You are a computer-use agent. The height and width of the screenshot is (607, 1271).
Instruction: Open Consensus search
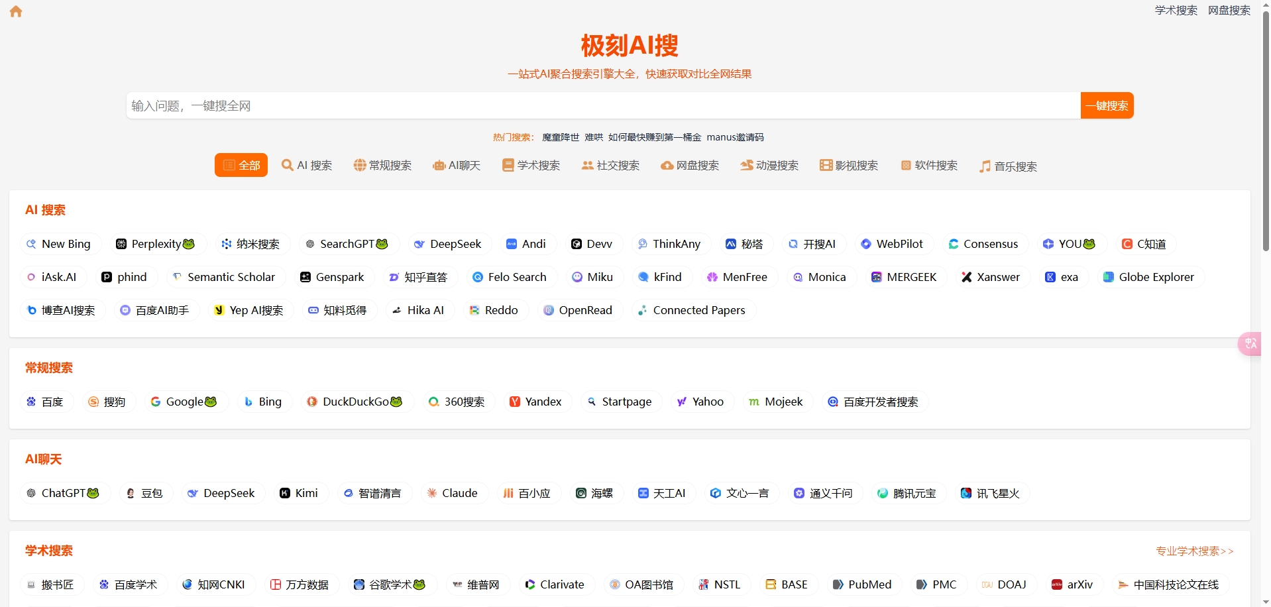coord(983,244)
